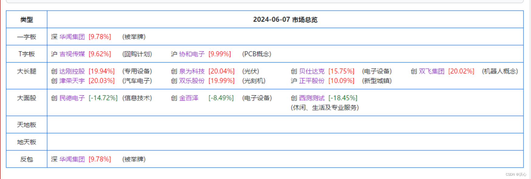The width and height of the screenshot is (531, 179).
Task: Click (被举牌) tag in 反包 row
Action: [x=134, y=159]
